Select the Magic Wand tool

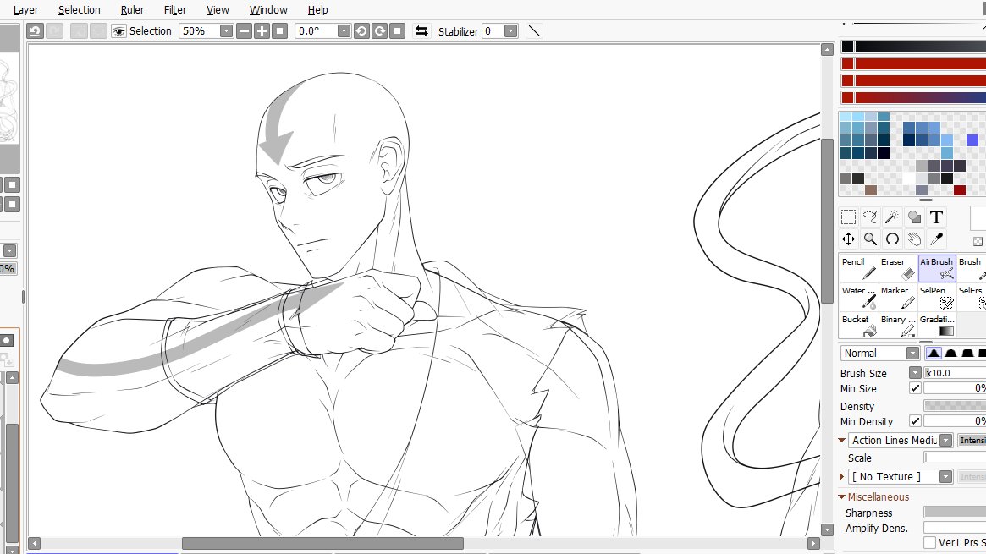coord(892,217)
